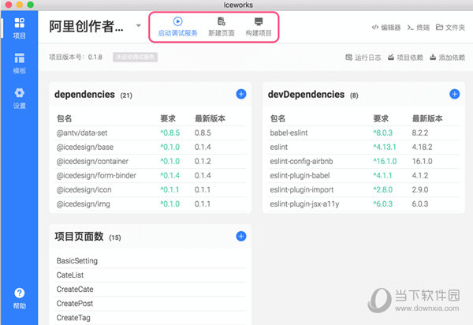Click the yellow macOS minimize button
473x325 pixels.
[19, 5]
